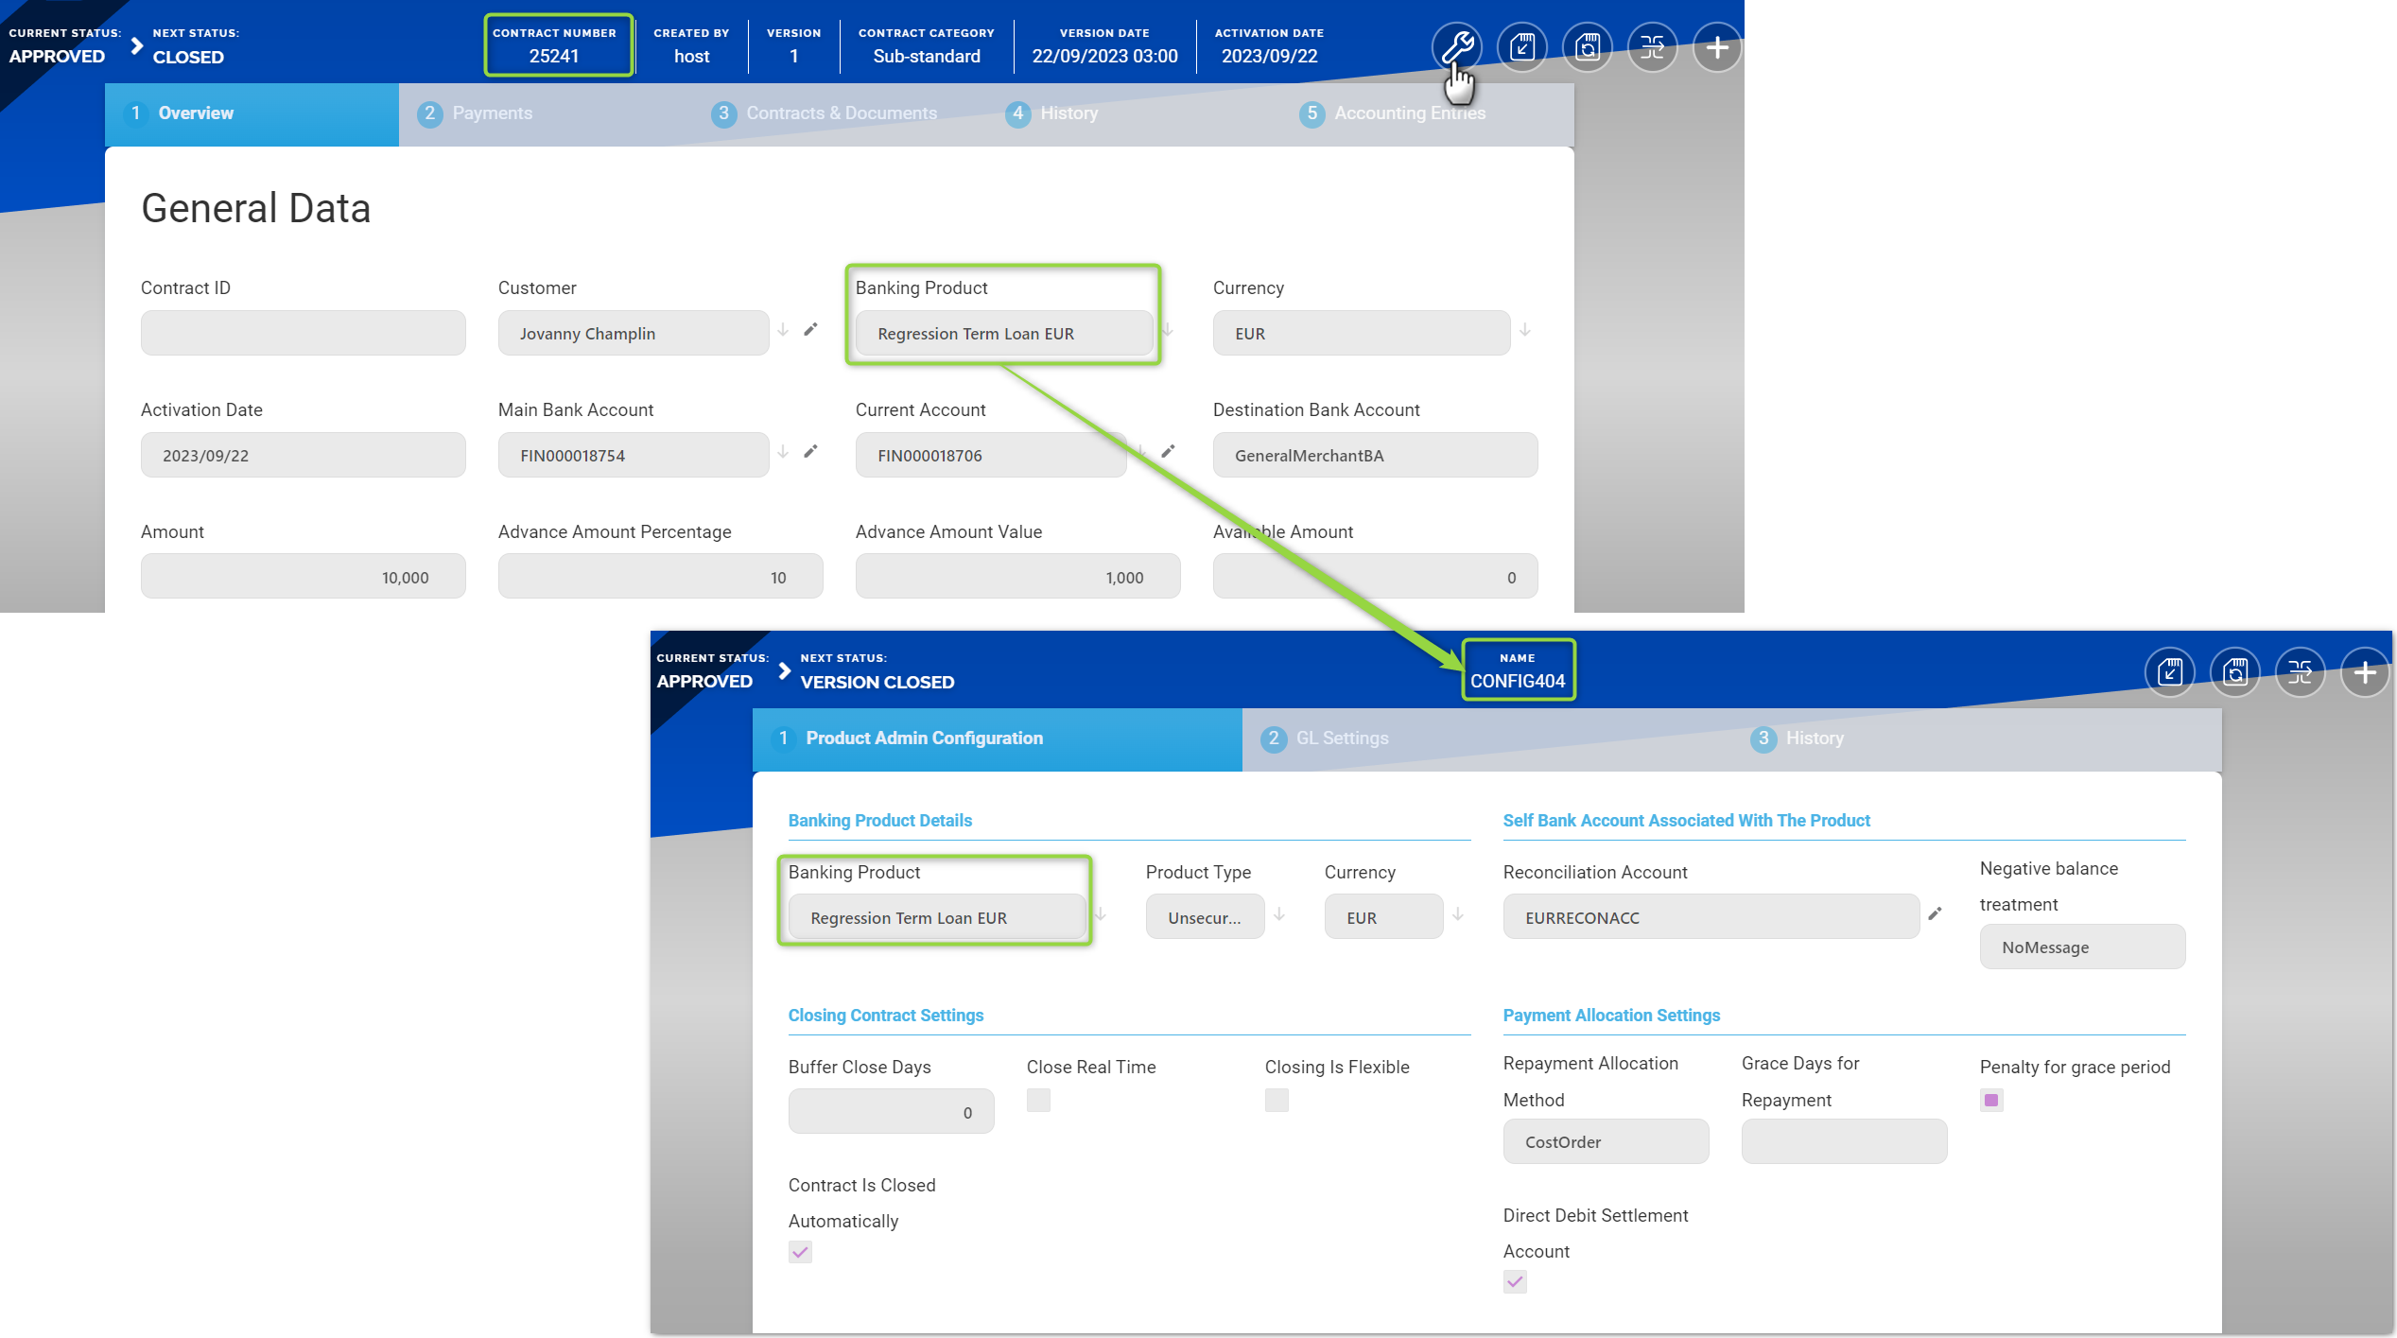
Task: Open Currency dropdown arrow in General Data
Action: (1525, 330)
